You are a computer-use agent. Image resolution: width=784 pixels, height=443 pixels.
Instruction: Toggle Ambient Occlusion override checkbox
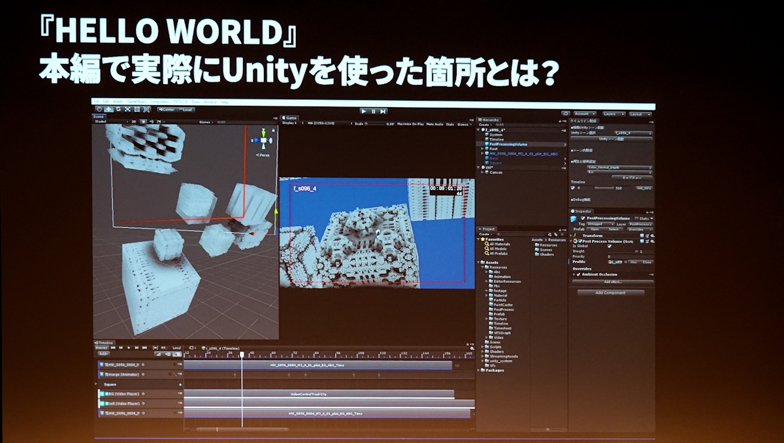(578, 274)
